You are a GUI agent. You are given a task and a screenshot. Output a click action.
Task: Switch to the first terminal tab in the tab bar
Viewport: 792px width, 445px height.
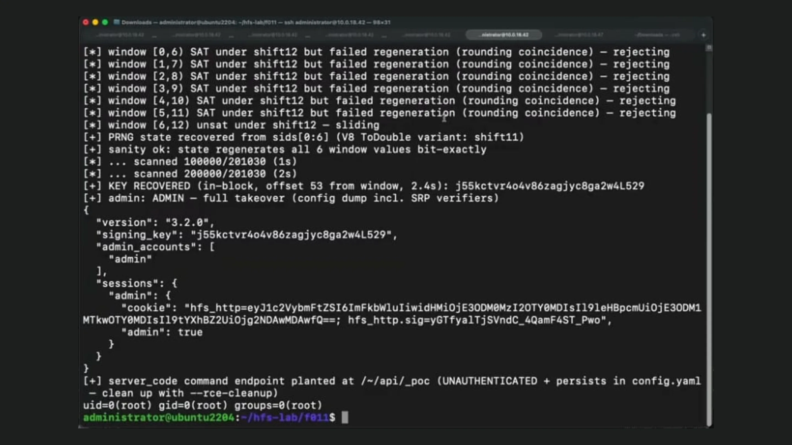[120, 35]
